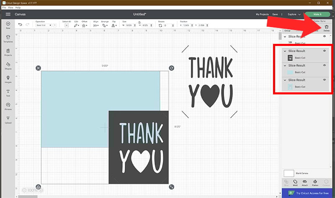Collapse Slice Result with blue rectangle thumbnail
The height and width of the screenshot is (198, 335).
coord(285,66)
